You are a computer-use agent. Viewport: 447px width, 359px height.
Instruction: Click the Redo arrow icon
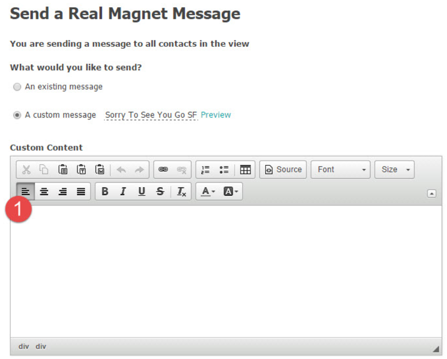point(139,170)
